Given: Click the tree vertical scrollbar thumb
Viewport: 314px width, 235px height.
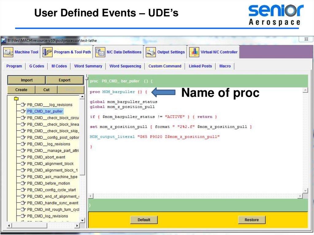Looking at the screenshot, I should tap(82, 137).
